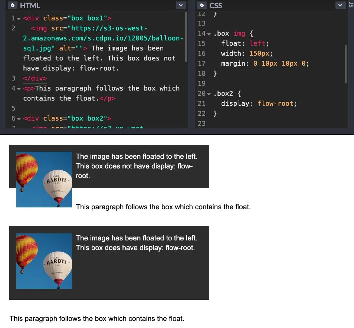The width and height of the screenshot is (354, 328).
Task: Fold the paragraph tag at line 4
Action: pos(19,89)
